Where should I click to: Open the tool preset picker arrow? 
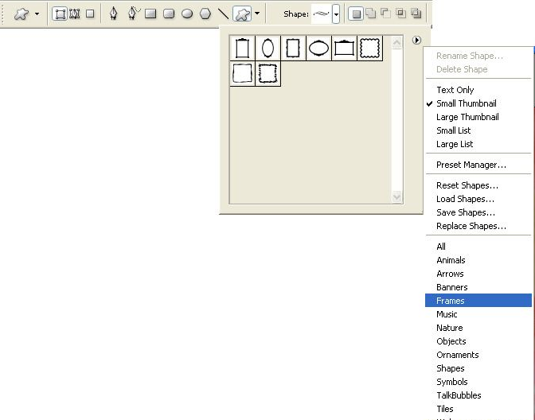37,14
